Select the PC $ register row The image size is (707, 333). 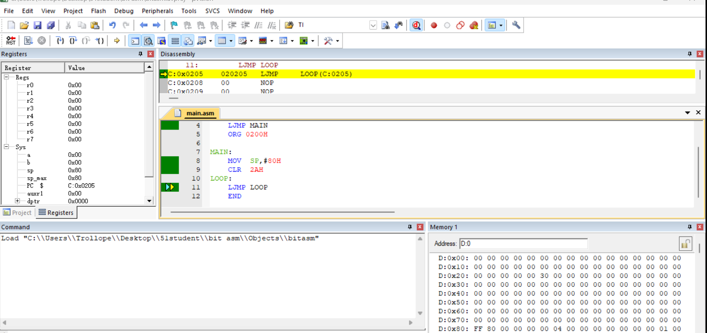(74, 186)
